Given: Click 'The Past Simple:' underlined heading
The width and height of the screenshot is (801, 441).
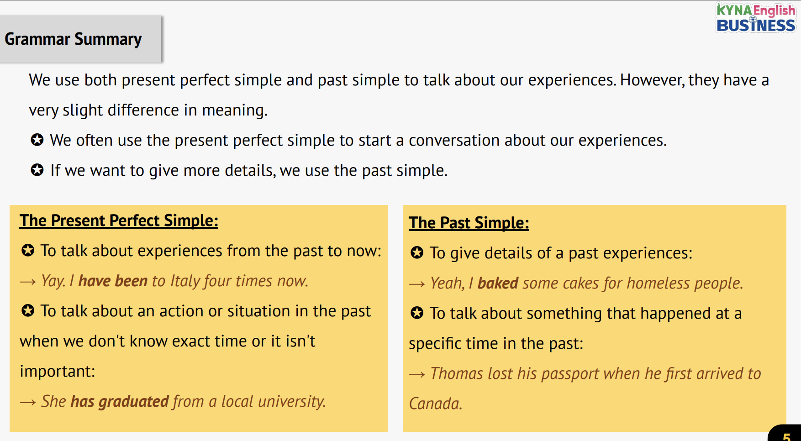Looking at the screenshot, I should [x=469, y=223].
